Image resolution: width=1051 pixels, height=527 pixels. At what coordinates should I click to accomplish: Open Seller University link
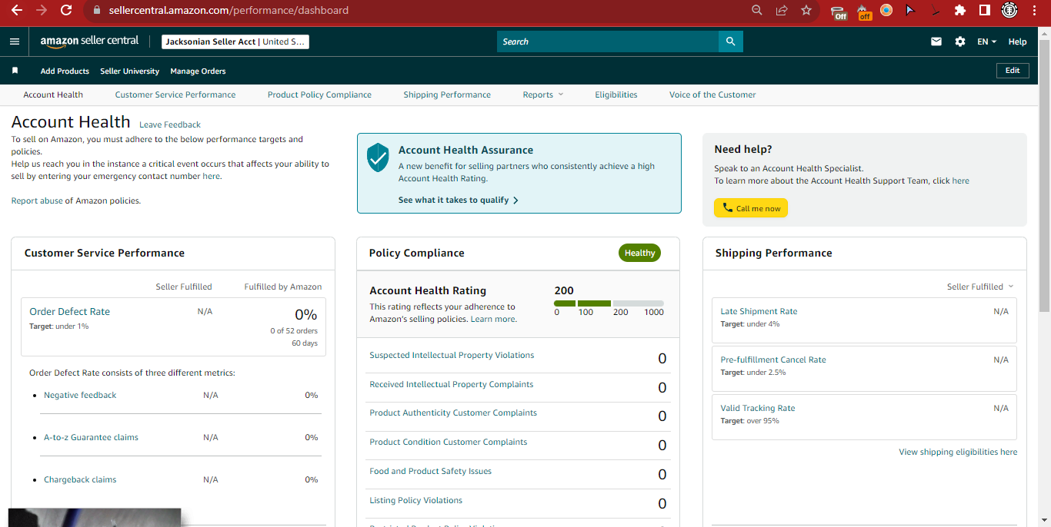pyautogui.click(x=129, y=71)
